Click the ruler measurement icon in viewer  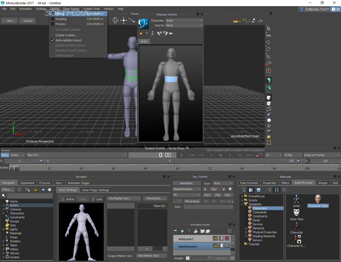pos(236,21)
